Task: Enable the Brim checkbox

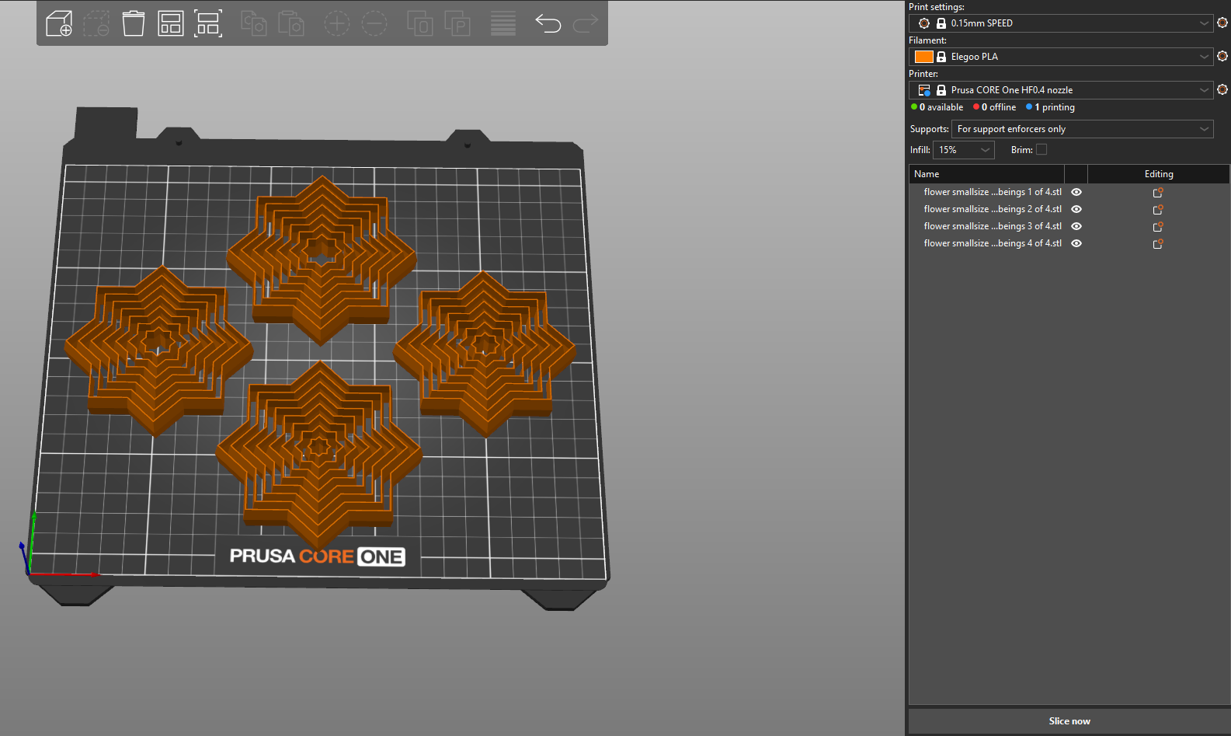Action: point(1041,149)
